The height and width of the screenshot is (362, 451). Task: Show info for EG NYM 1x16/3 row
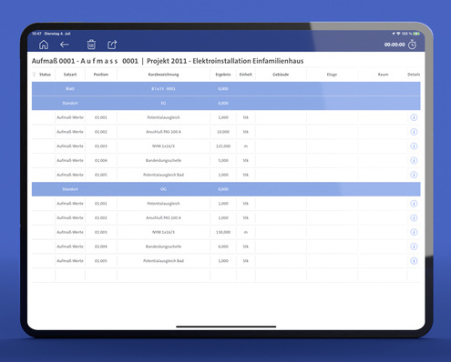pyautogui.click(x=414, y=146)
